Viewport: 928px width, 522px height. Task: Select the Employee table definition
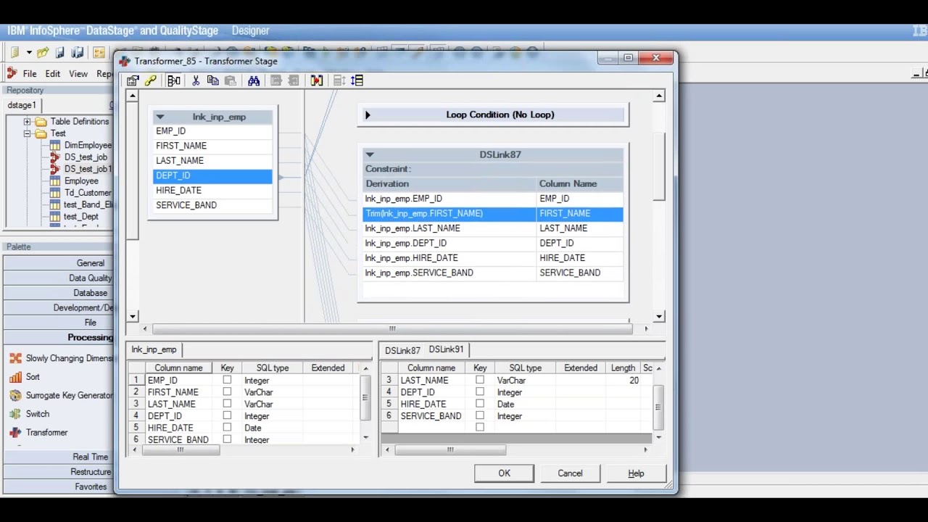[81, 181]
